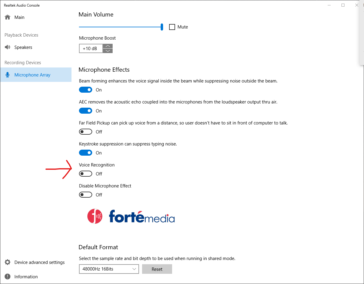Open the 48000Hz 16Bits format dropdown
Viewport: 364px width, 284px height.
click(x=109, y=269)
